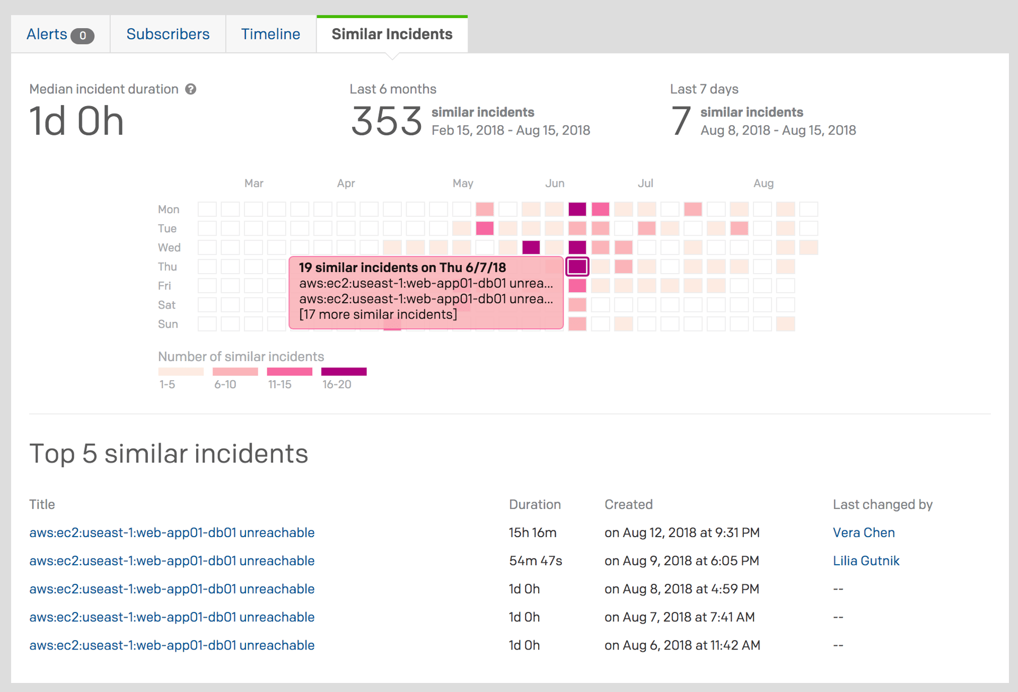Open incident created Aug 8, 2018 4:59 PM
The height and width of the screenshot is (692, 1018).
coord(172,589)
